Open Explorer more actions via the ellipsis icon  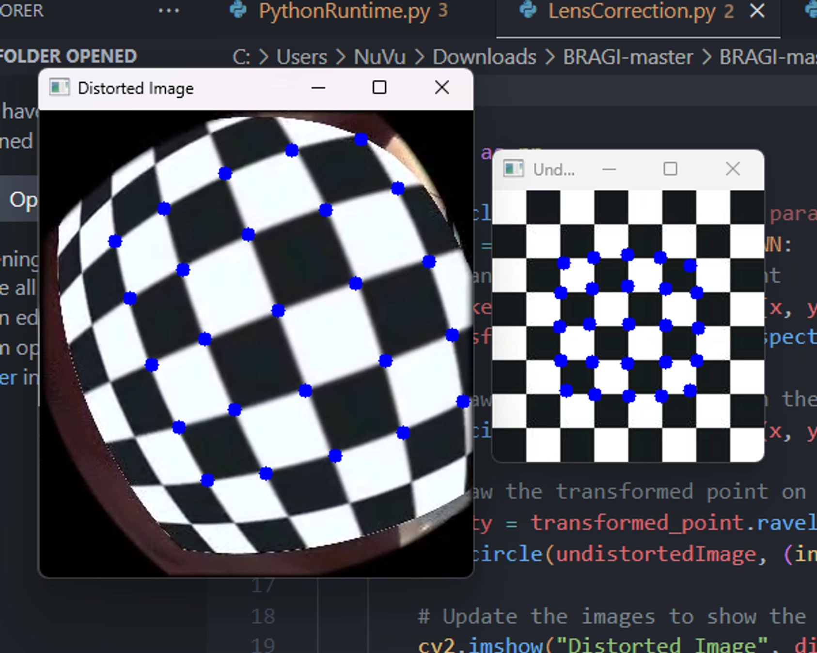click(x=169, y=11)
